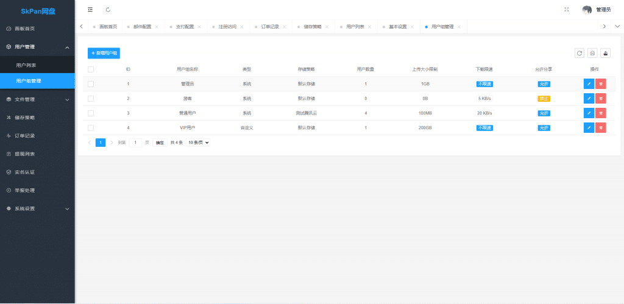Open 面板首页 in the sidebar
Image resolution: width=624 pixels, height=304 pixels.
click(x=37, y=29)
